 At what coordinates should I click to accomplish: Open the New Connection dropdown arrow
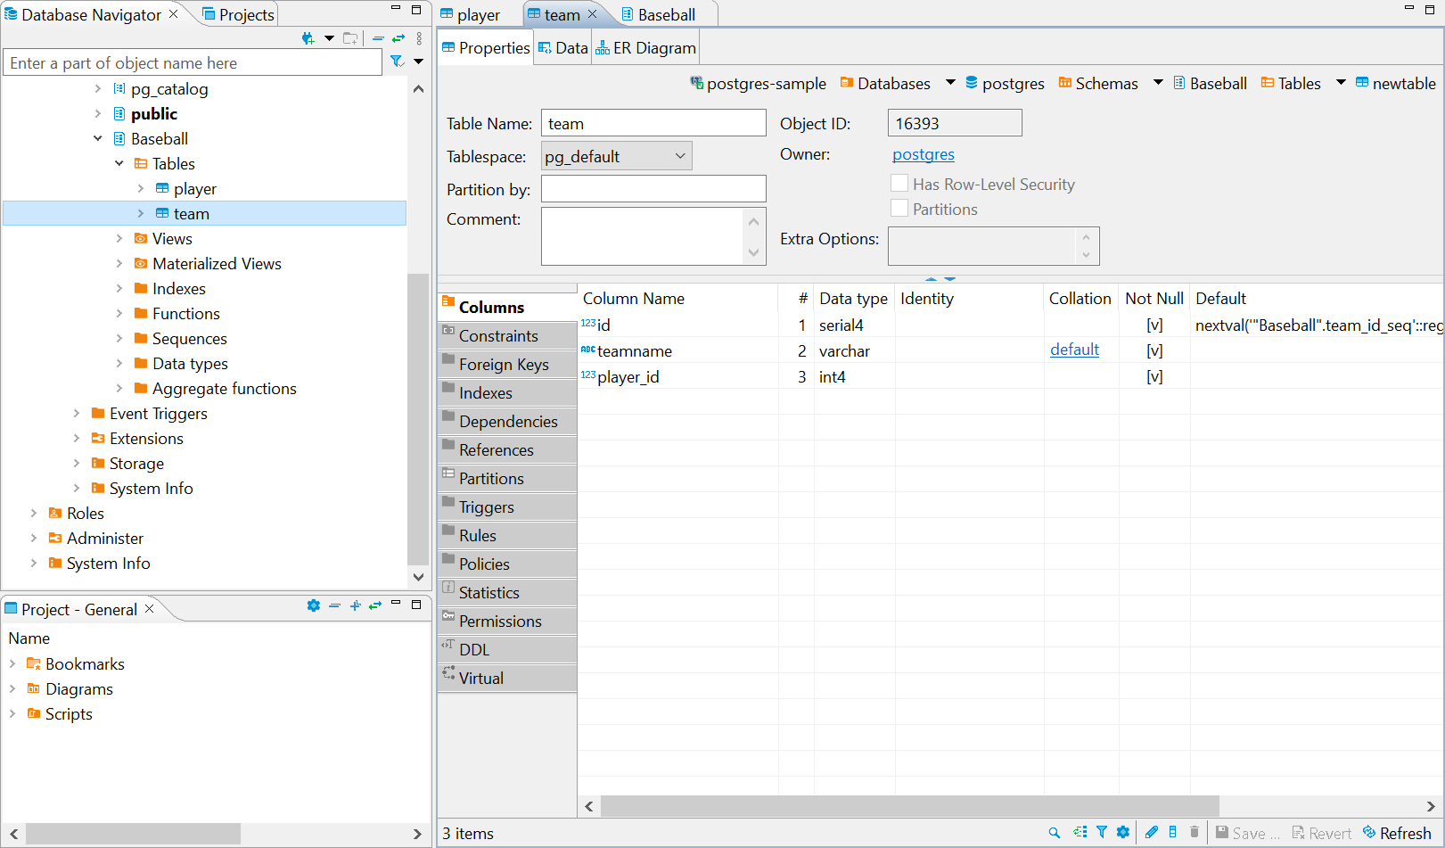(329, 38)
